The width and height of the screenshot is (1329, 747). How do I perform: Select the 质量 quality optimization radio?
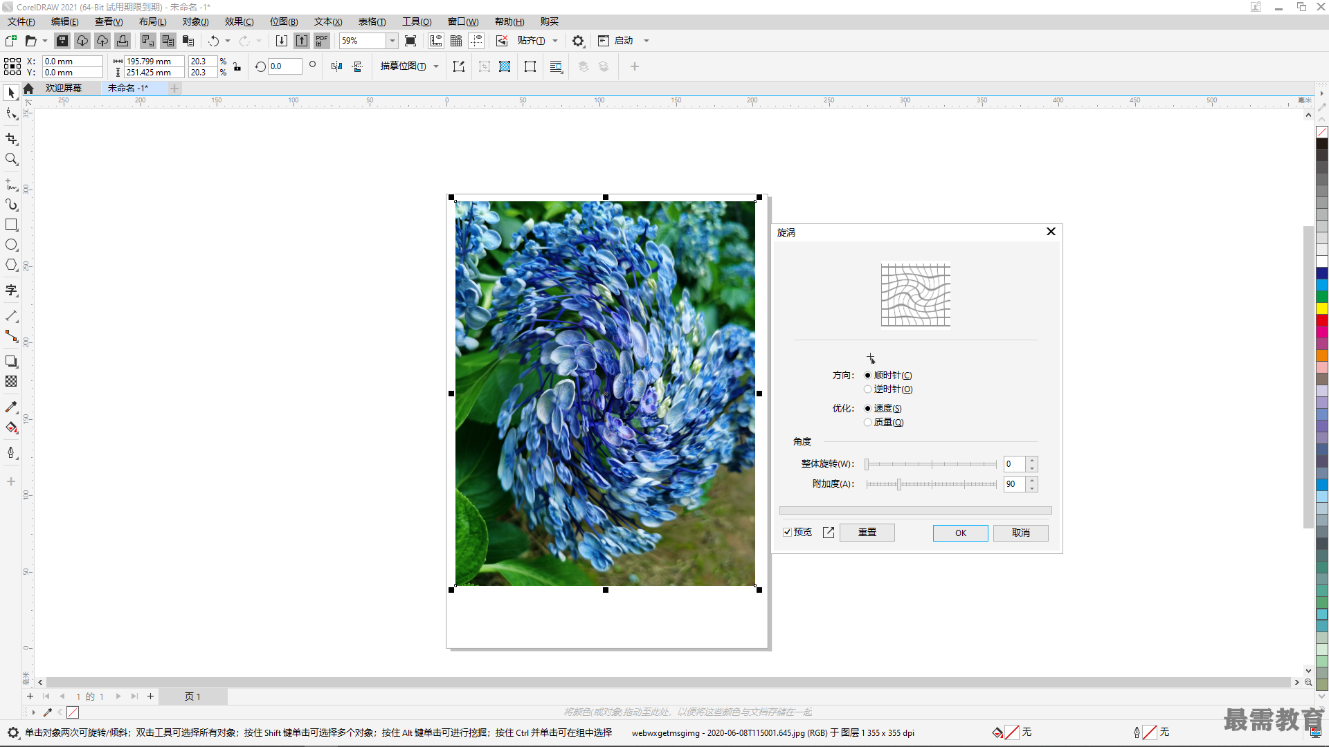pos(867,423)
